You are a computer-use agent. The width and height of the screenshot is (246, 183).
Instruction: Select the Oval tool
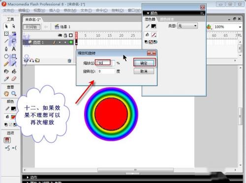[6, 56]
